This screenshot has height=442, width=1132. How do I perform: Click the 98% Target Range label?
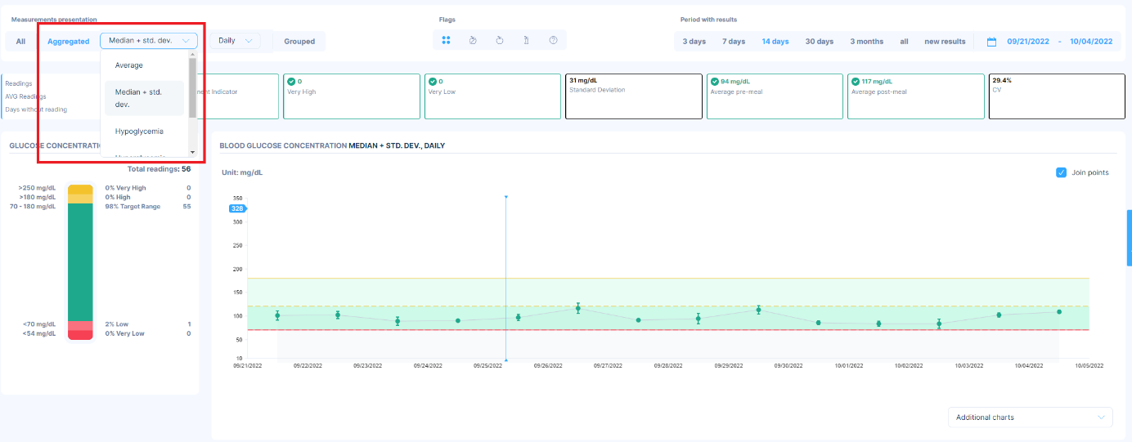click(x=133, y=207)
